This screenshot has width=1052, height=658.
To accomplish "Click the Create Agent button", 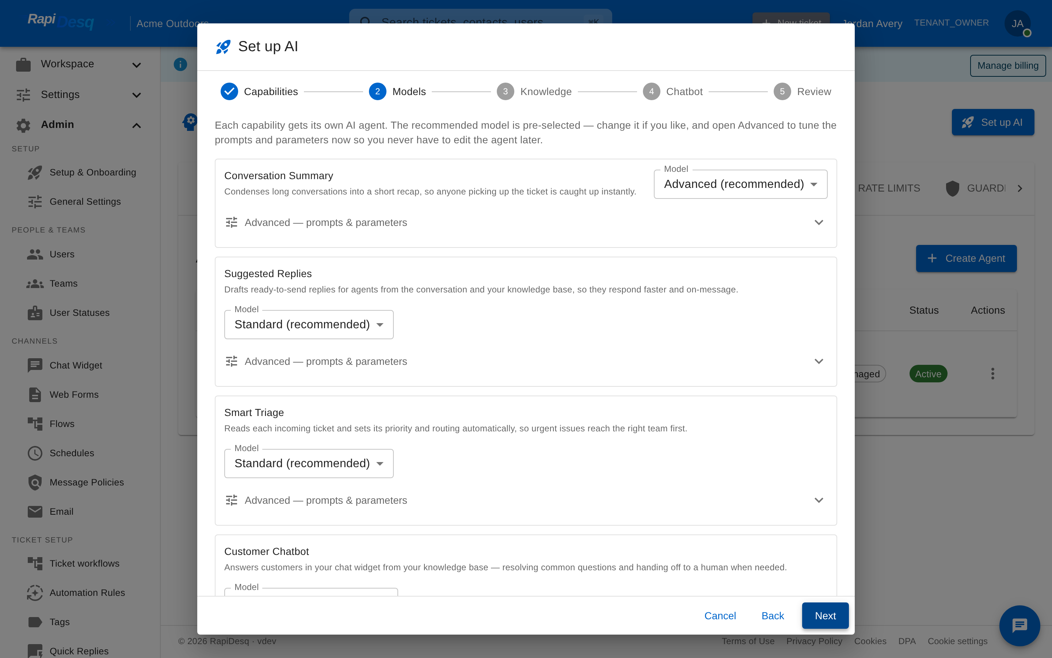I will pyautogui.click(x=966, y=258).
